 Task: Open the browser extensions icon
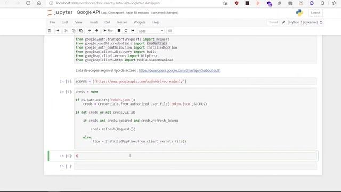point(279,3)
